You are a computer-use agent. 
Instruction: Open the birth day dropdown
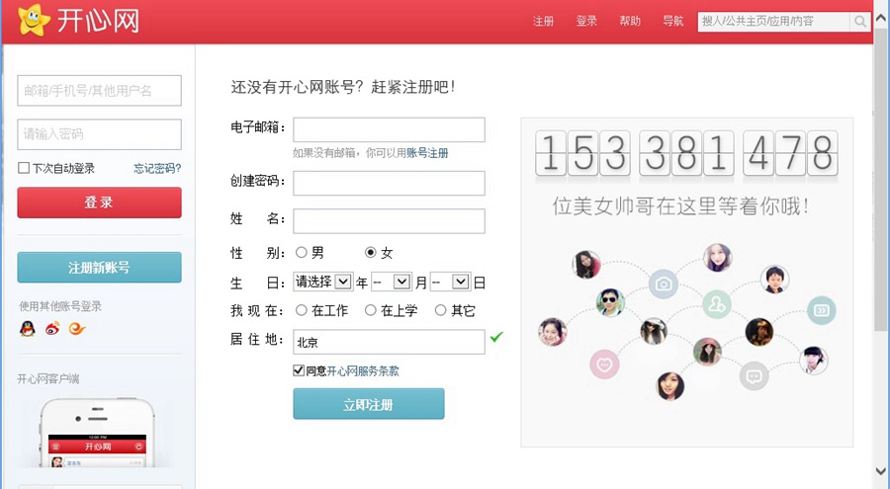tap(450, 282)
